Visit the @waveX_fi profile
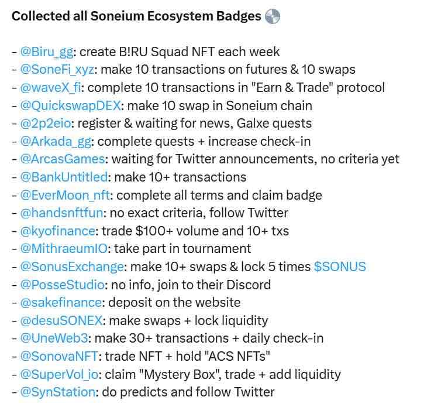This screenshot has width=441, height=407. point(50,88)
